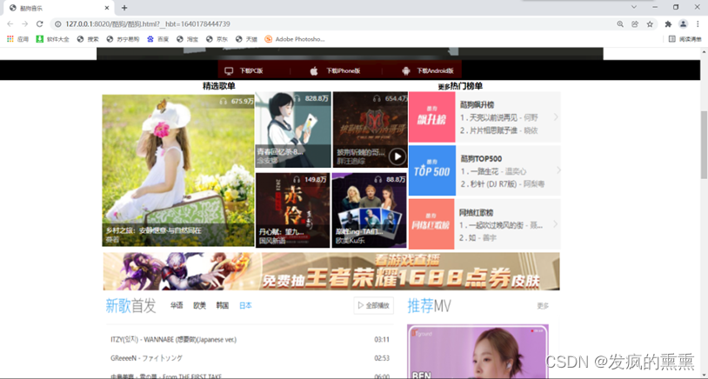Open the 搜索 bookmark
The width and height of the screenshot is (708, 379).
pyautogui.click(x=88, y=39)
